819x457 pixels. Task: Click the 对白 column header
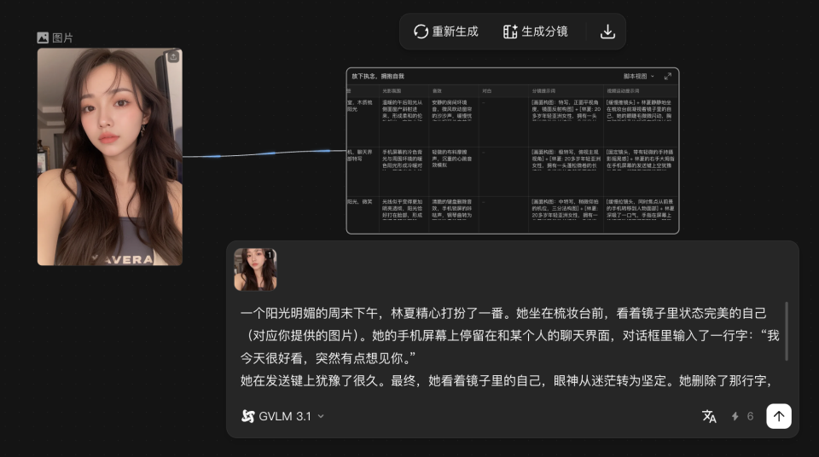pos(487,91)
